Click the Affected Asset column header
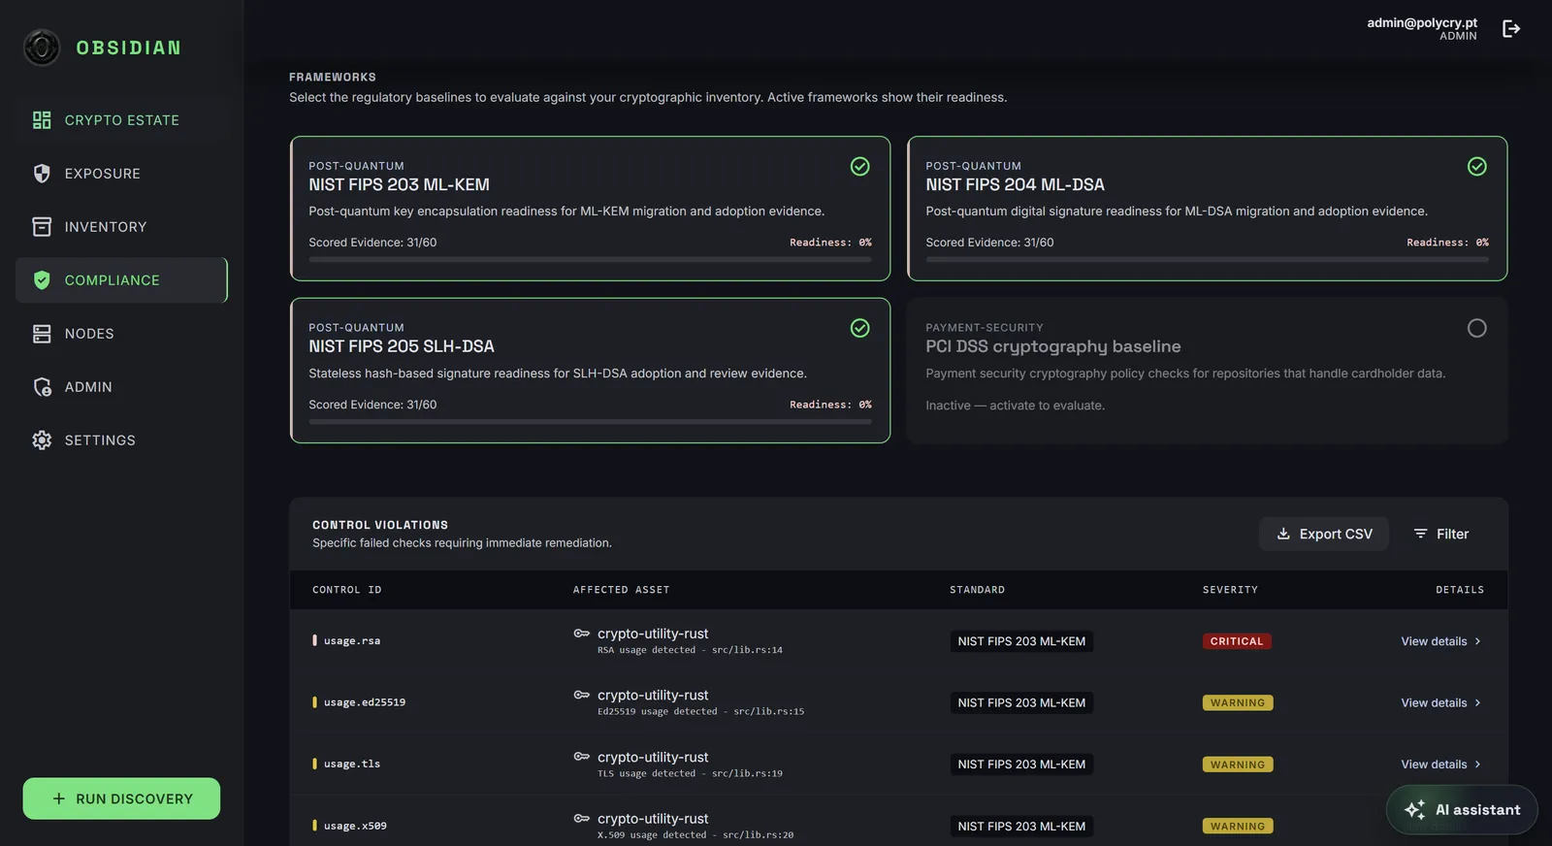 (x=622, y=590)
